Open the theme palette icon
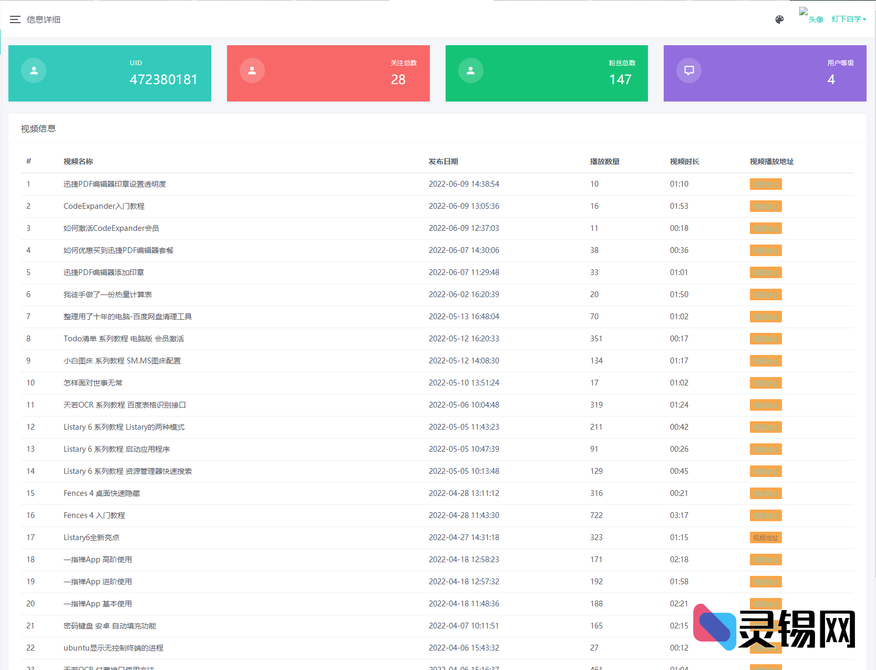Viewport: 876px width, 670px height. [x=779, y=19]
